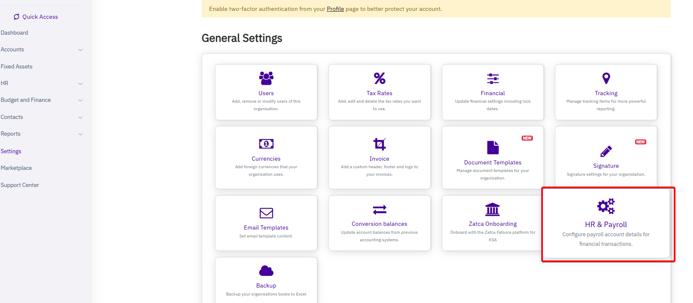The width and height of the screenshot is (693, 303).
Task: Click the Zatca Onboarding bank icon
Action: 492,209
